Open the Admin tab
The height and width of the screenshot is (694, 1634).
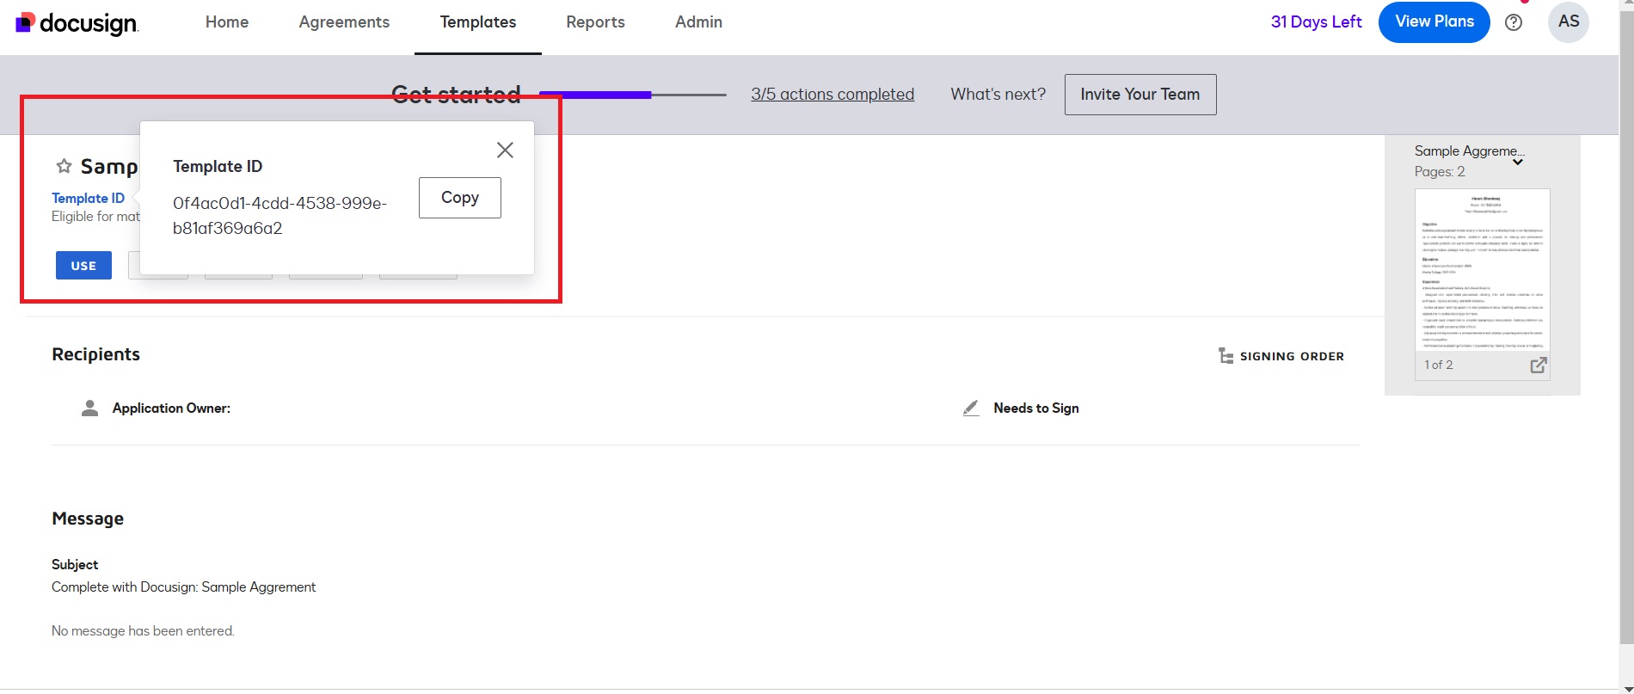point(698,22)
